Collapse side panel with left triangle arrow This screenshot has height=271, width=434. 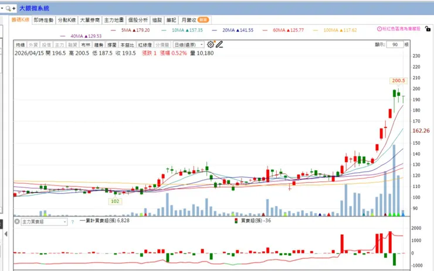(6, 234)
